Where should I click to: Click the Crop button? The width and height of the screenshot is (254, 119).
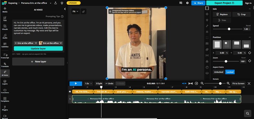point(241,14)
